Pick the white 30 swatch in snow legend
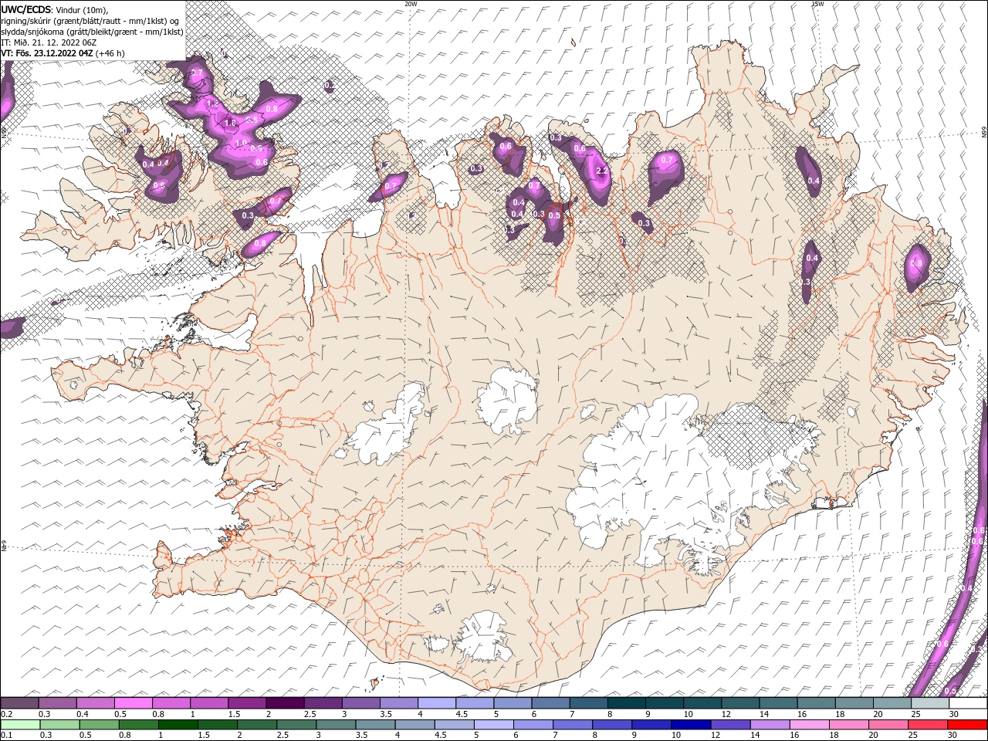Screen dimensions: 988x741 point(968,703)
